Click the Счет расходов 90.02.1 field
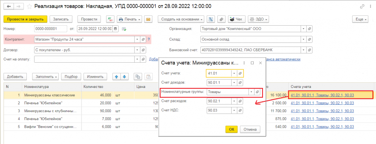Screen dimensions: 376x144 (x=219, y=101)
